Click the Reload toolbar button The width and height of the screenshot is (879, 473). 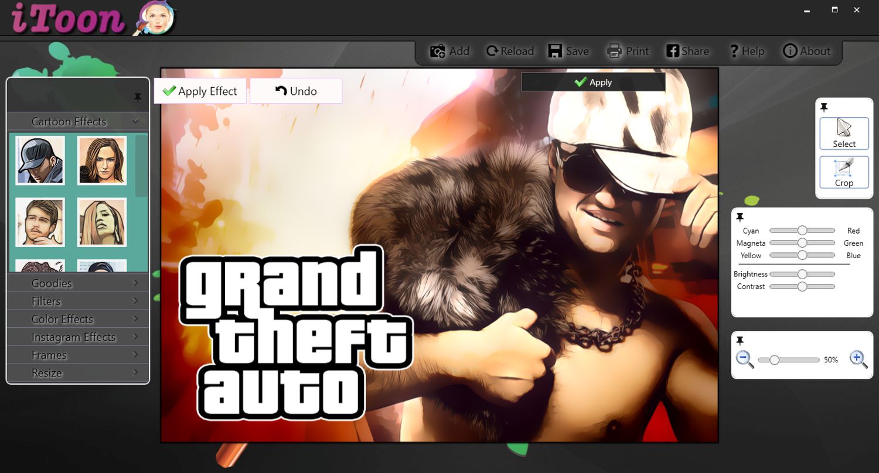click(x=510, y=52)
